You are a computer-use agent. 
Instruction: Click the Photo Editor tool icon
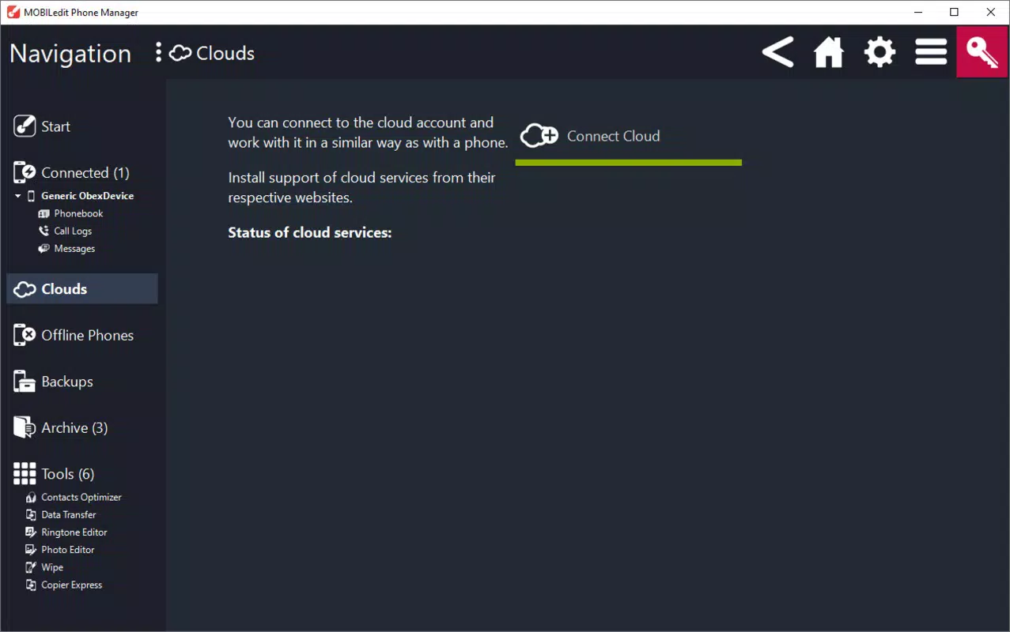[31, 550]
